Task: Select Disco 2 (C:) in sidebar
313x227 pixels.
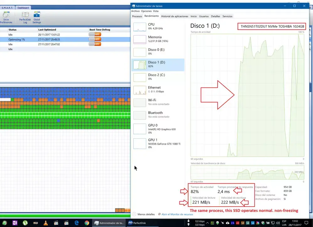Action: coord(158,77)
